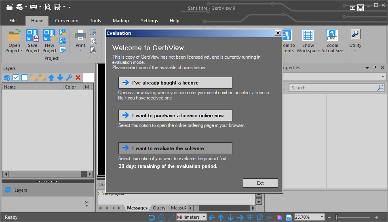
Task: Click 'I want to purchase a license online now'
Action: [x=175, y=116]
